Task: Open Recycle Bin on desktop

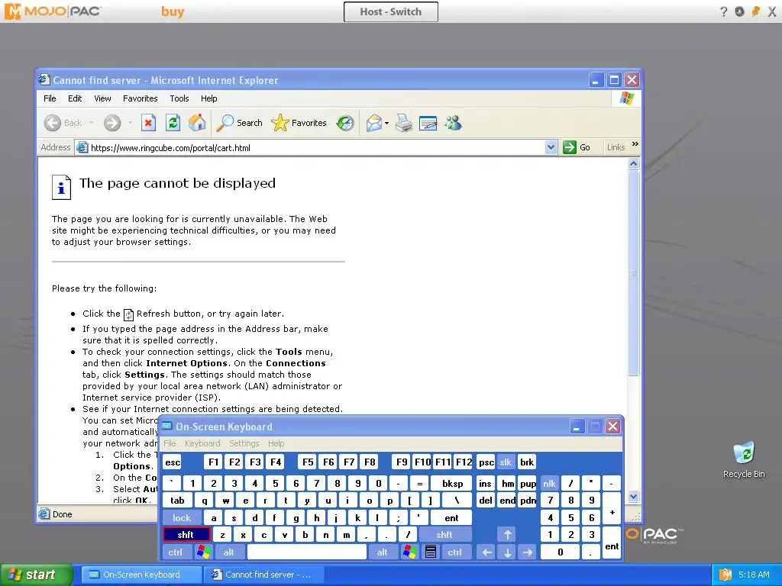Action: tap(744, 459)
